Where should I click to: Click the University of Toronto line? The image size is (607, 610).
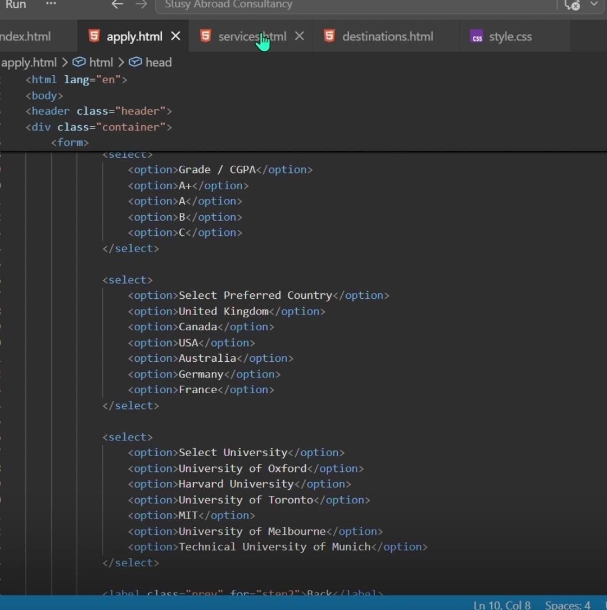(249, 500)
